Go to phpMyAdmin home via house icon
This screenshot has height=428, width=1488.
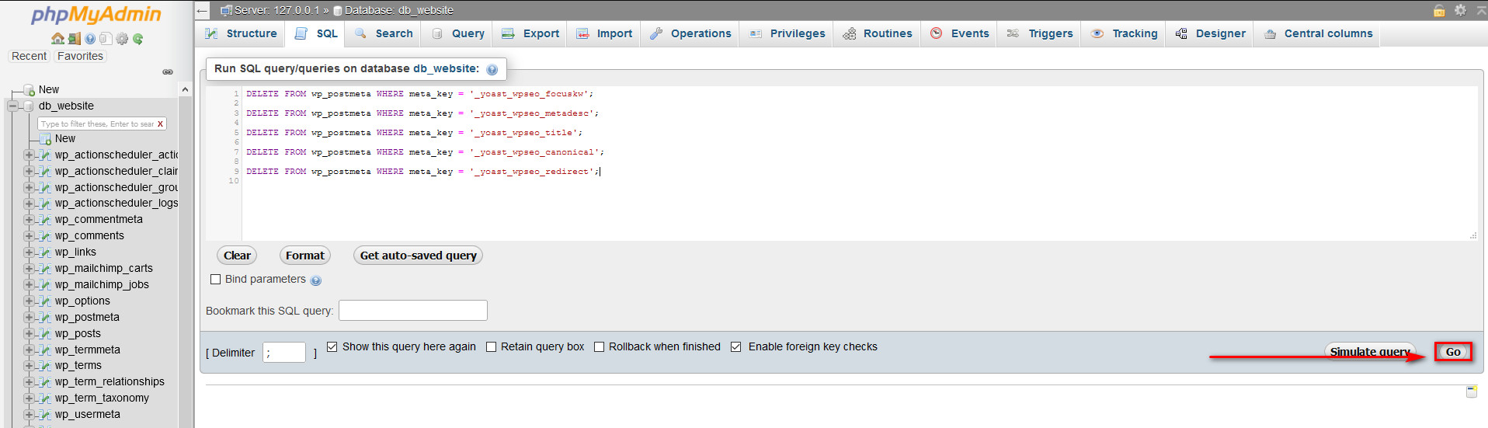tap(57, 39)
